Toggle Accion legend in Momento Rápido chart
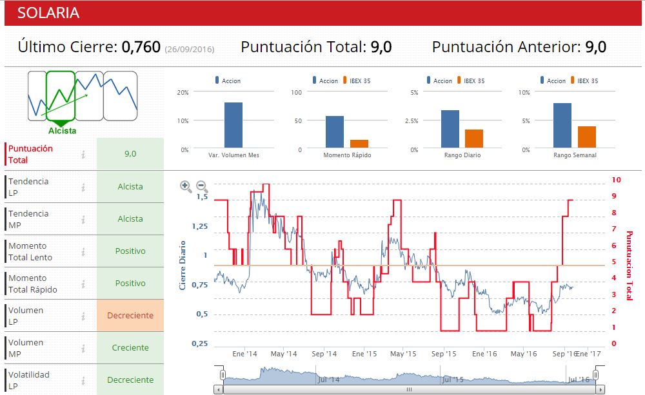Viewport: 645px width, 395px height. click(x=325, y=81)
